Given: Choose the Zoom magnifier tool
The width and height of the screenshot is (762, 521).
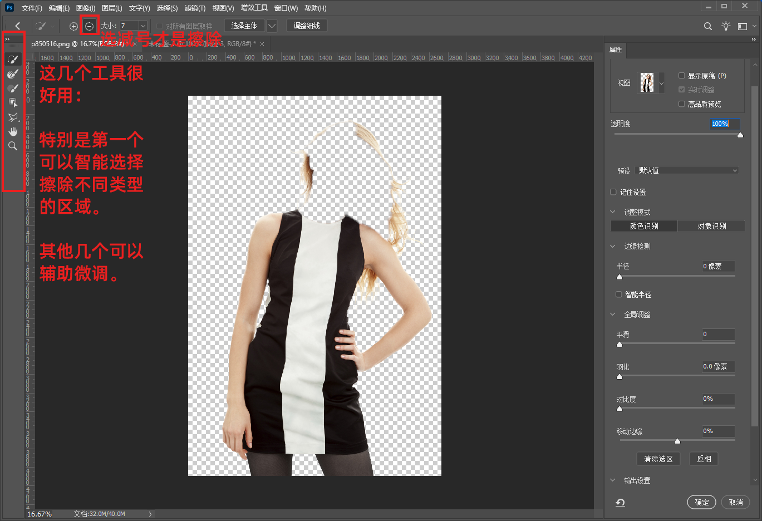Looking at the screenshot, I should [x=12, y=146].
